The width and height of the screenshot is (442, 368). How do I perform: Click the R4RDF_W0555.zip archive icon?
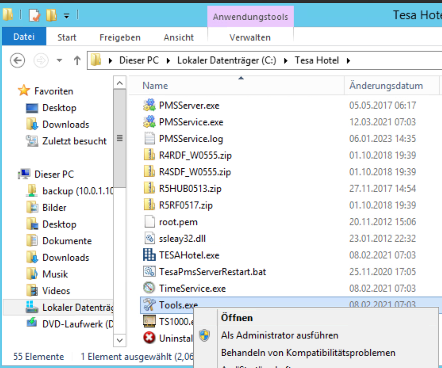[149, 155]
